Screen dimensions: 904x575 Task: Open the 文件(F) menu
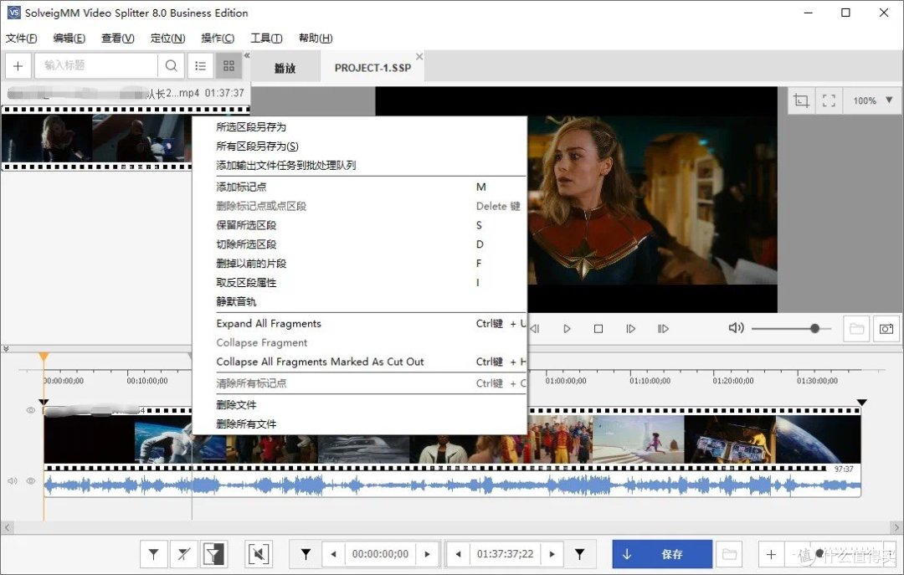[x=21, y=38]
